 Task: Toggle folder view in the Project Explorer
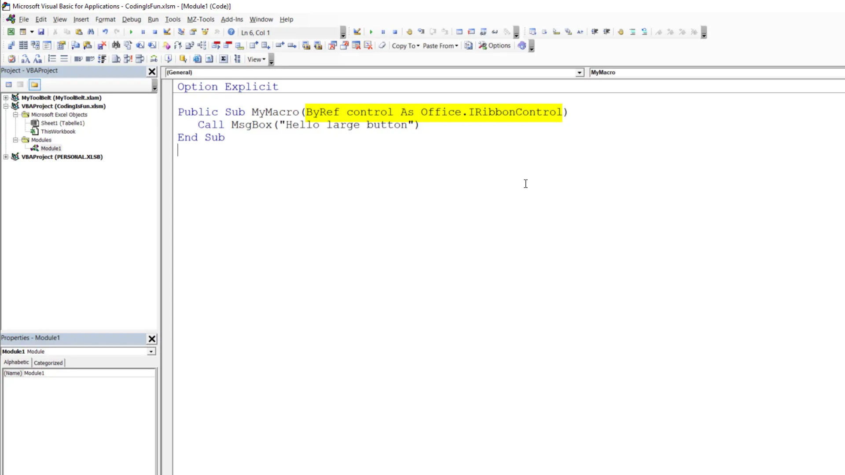34,84
